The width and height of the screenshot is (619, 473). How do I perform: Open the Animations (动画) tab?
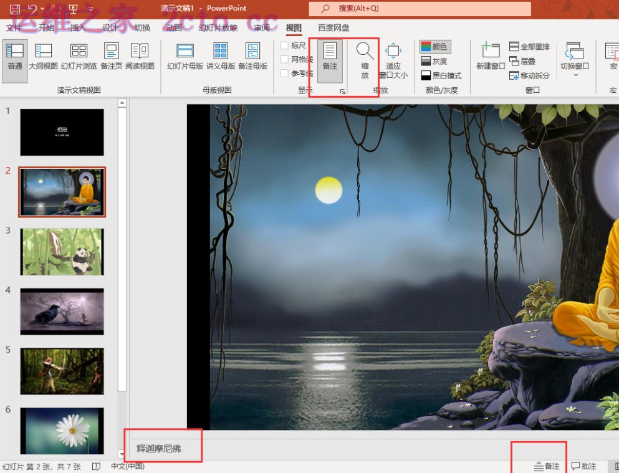coord(174,27)
